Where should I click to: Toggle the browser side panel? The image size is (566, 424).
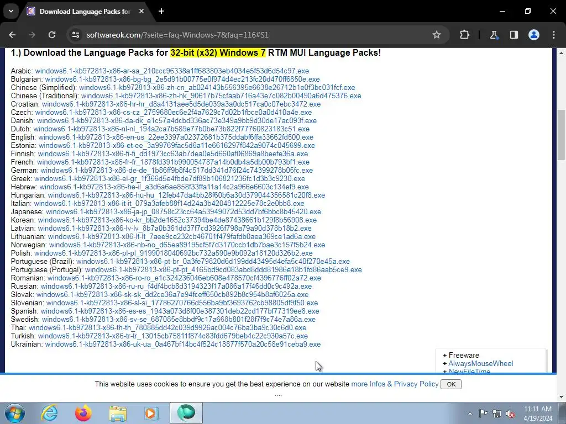[513, 35]
